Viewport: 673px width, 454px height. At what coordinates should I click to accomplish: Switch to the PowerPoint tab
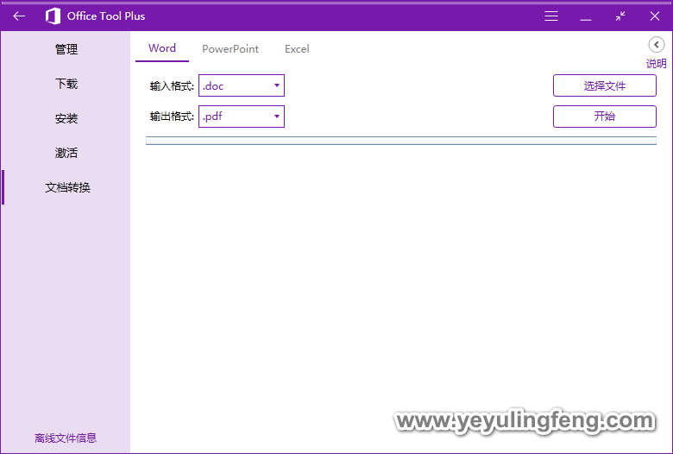click(x=230, y=49)
